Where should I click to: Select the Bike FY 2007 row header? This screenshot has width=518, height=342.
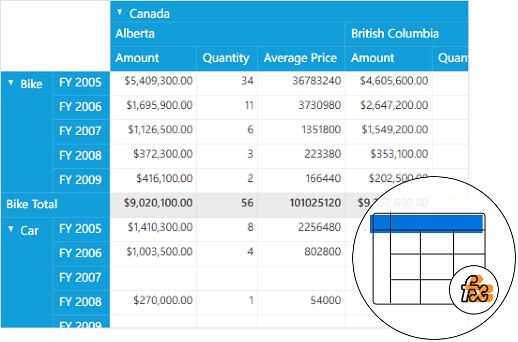[x=81, y=131]
